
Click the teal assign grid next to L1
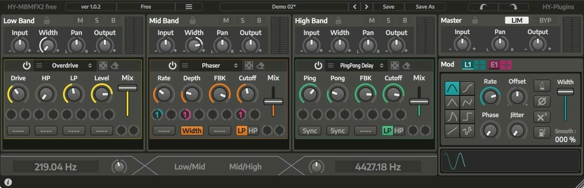coord(480,65)
